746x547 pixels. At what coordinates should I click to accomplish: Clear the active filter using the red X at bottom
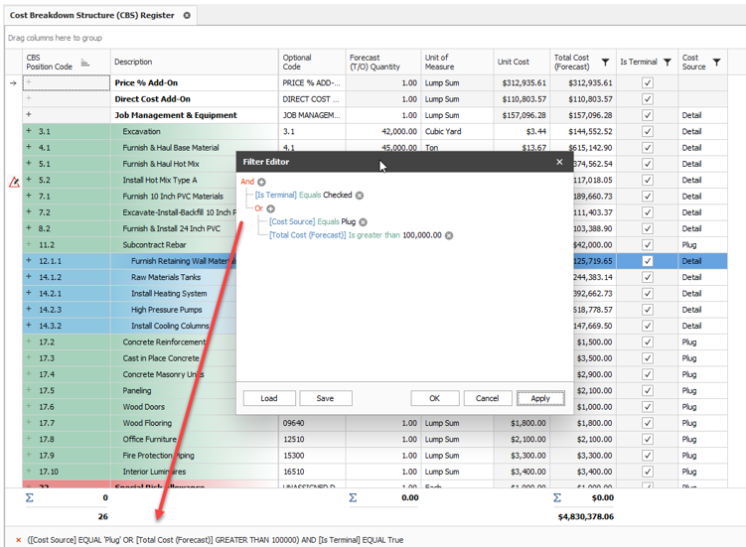pyautogui.click(x=18, y=539)
